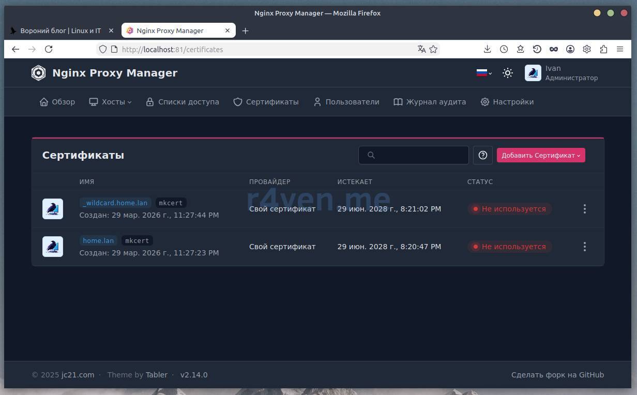
Task: Reload the page in Firefox
Action: click(49, 49)
